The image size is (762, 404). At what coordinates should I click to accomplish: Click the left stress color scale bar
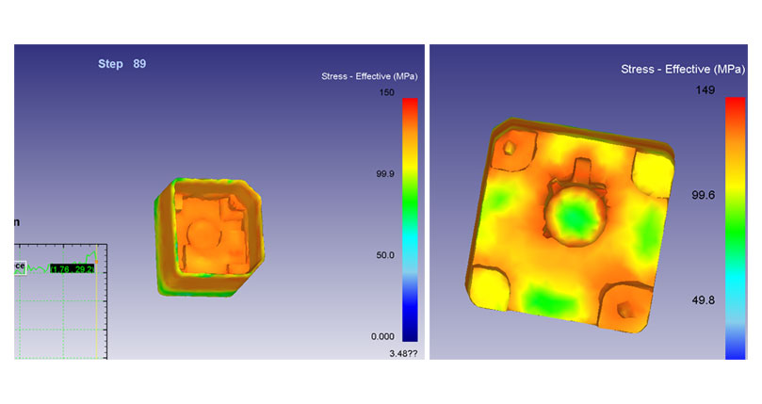click(410, 218)
